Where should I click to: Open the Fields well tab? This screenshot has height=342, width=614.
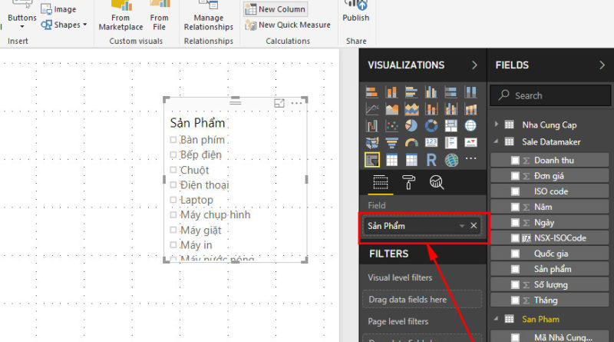380,182
